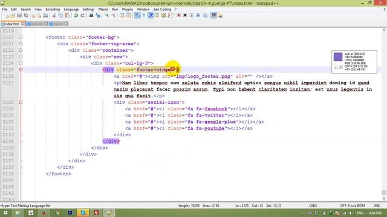Stop macro recording icon
Screen dimensions: 387x217
point(185,16)
